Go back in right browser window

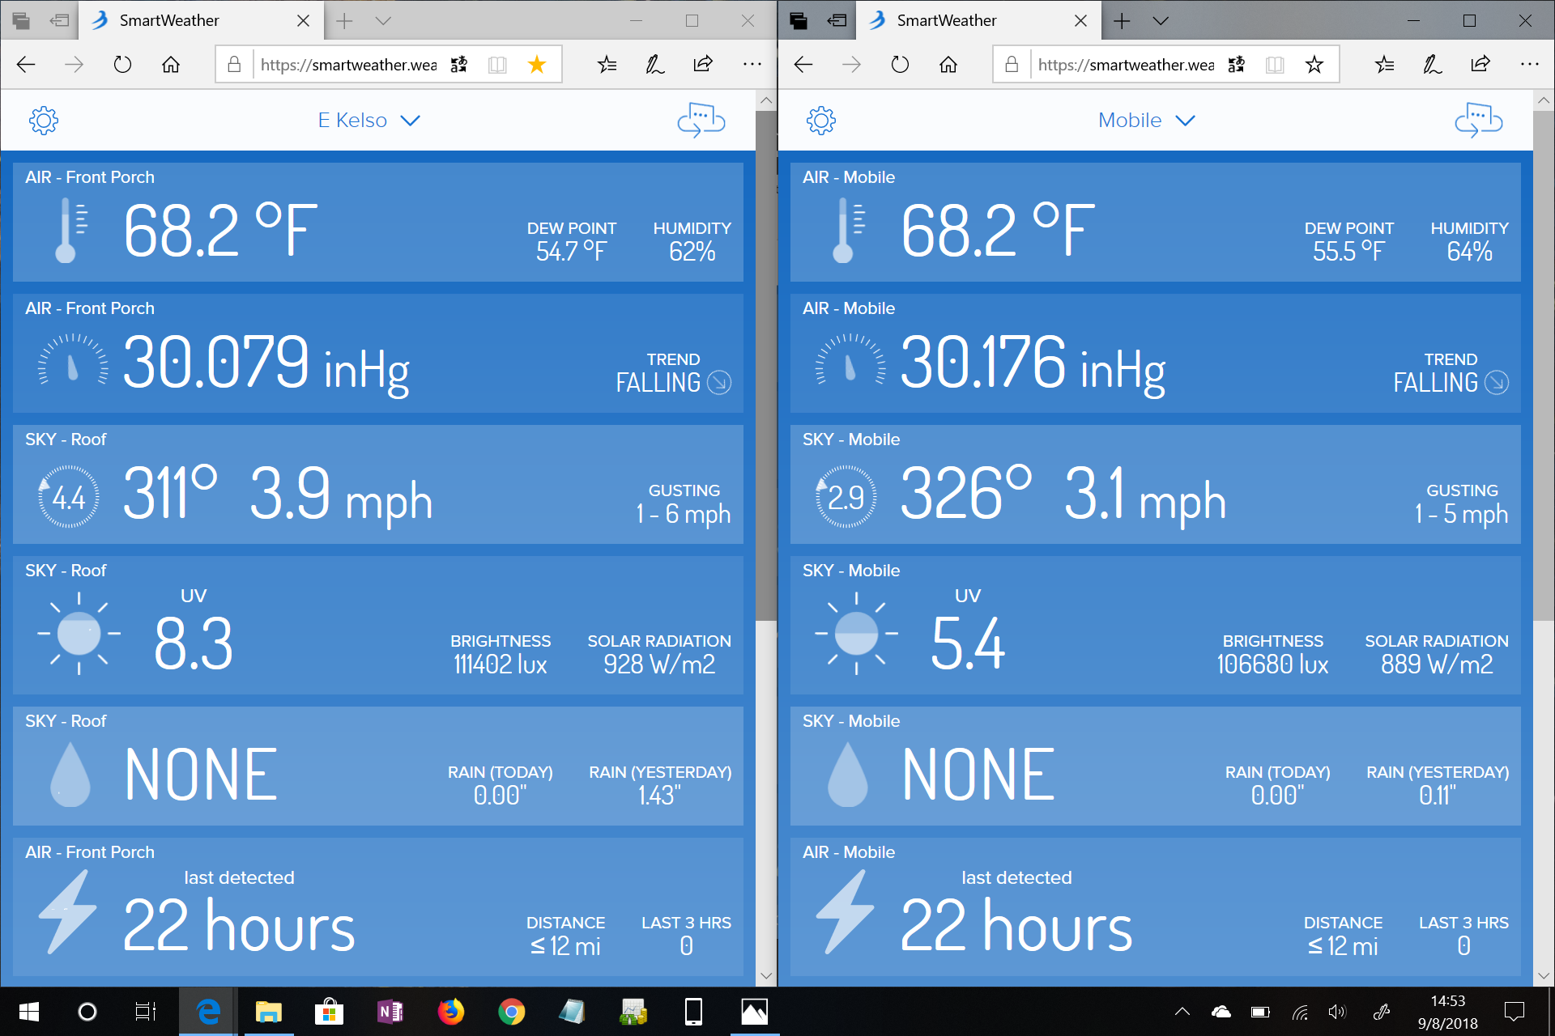pyautogui.click(x=803, y=65)
